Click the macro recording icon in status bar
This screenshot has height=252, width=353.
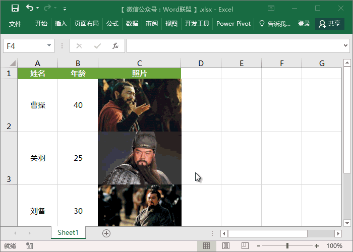(x=30, y=245)
